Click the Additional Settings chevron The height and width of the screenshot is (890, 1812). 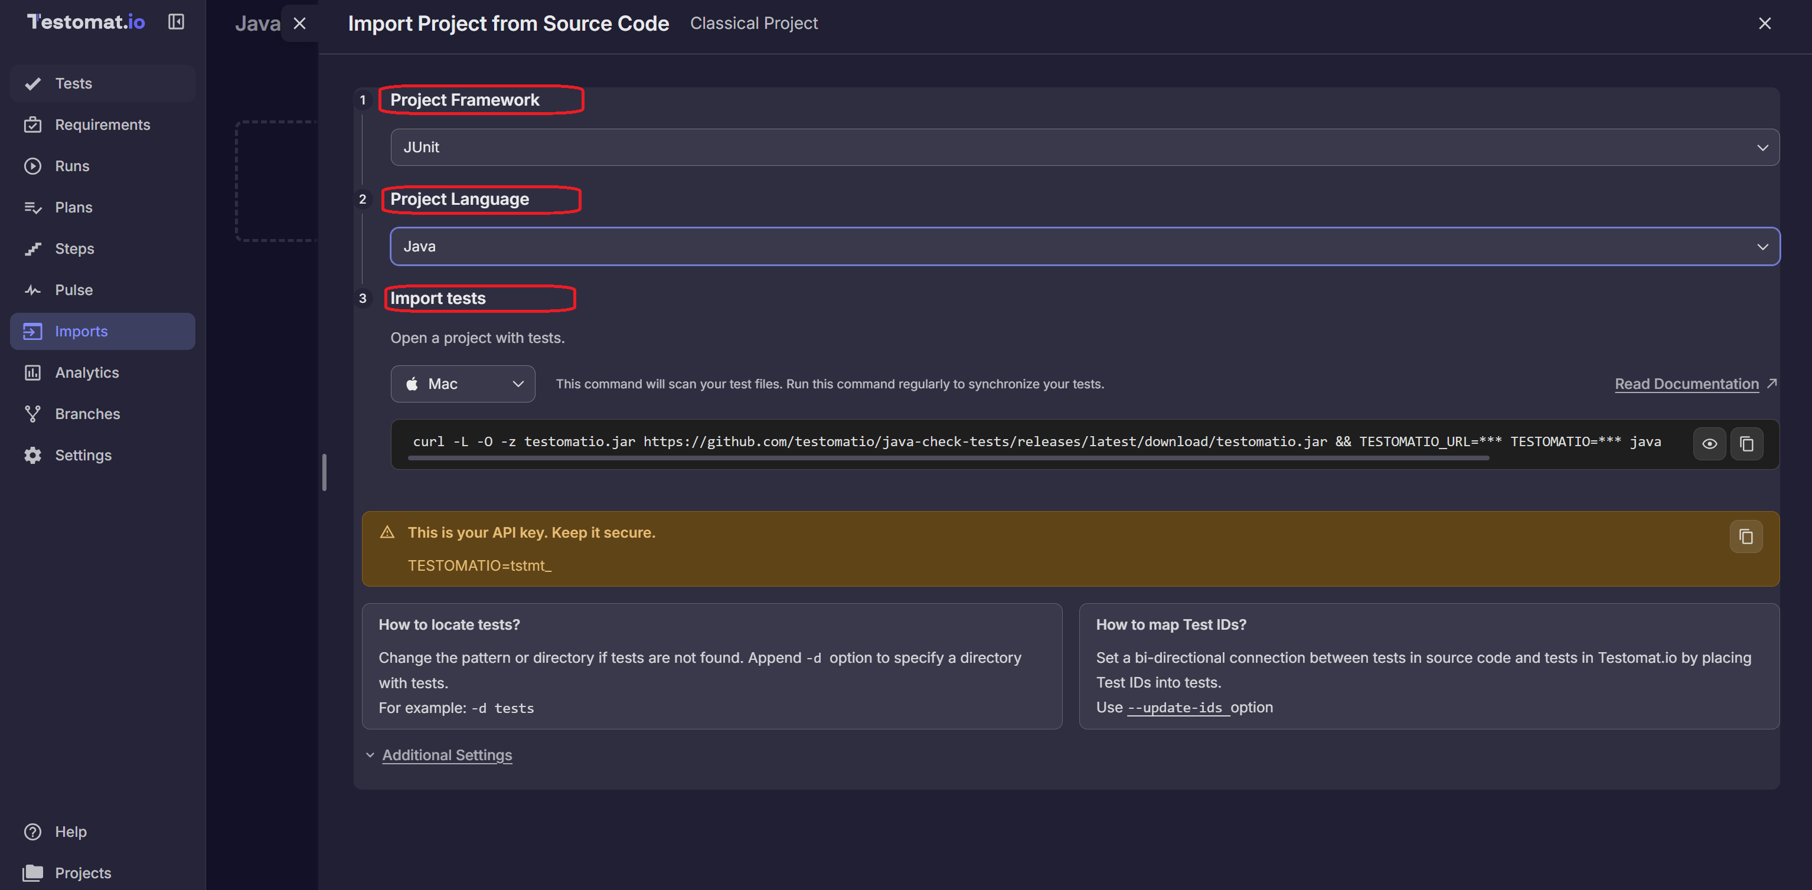coord(370,755)
